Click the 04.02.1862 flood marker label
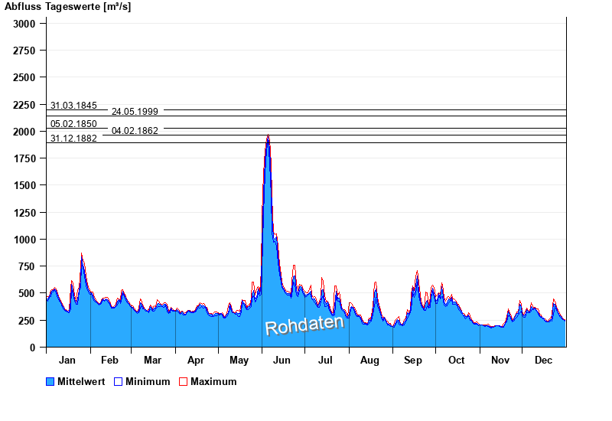This screenshot has height=421, width=612. [135, 131]
